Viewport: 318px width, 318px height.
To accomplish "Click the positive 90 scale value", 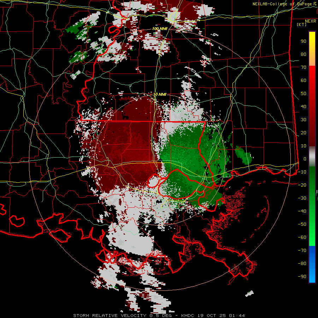I will click(x=304, y=41).
